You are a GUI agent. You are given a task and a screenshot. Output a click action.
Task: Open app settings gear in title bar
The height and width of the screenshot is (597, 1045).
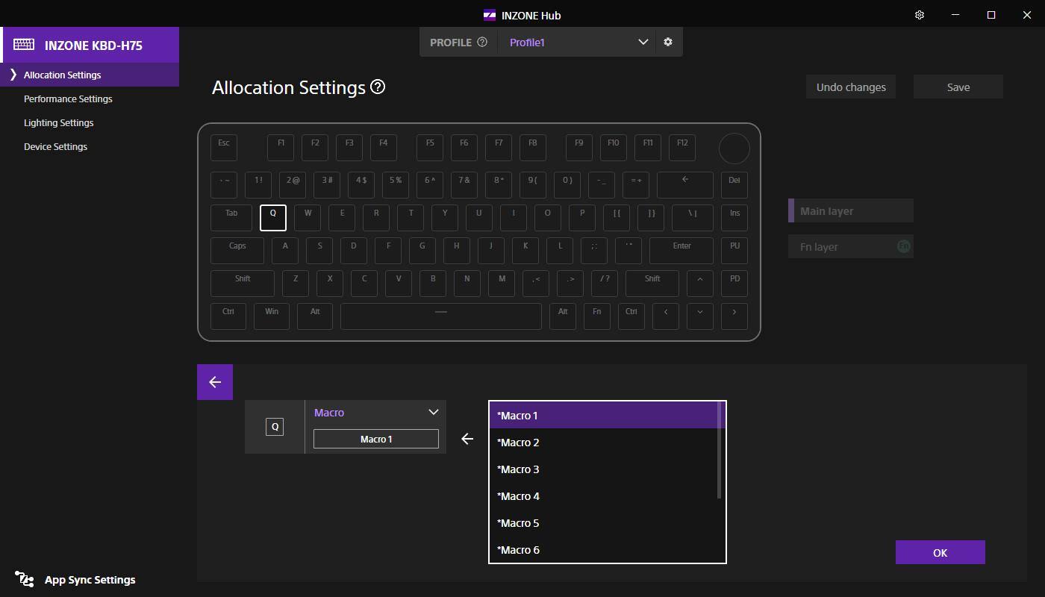coord(920,15)
